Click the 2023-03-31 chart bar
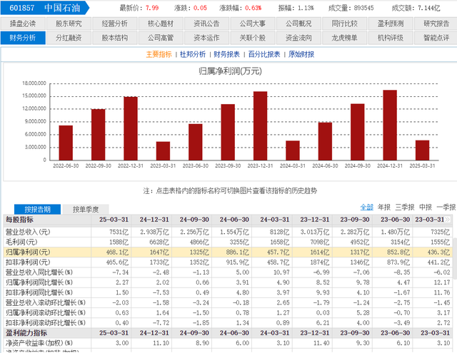Image resolution: width=457 pixels, height=353 pixels. (163, 151)
